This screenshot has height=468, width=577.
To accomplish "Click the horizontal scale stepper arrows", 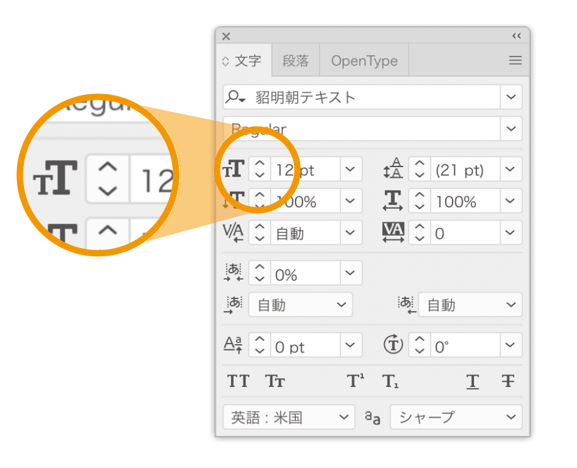I will (x=419, y=200).
